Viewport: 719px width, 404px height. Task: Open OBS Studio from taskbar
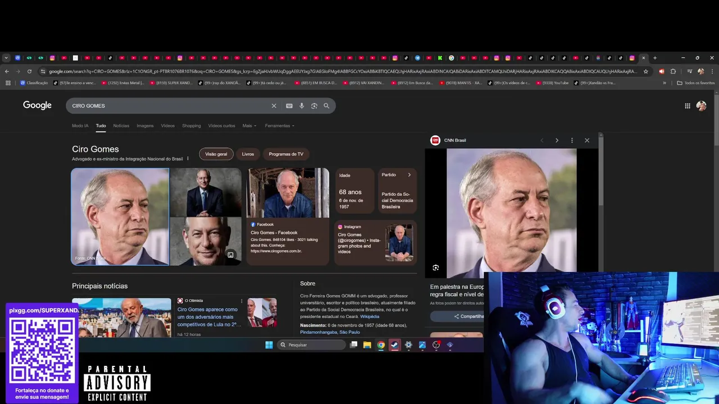436,345
